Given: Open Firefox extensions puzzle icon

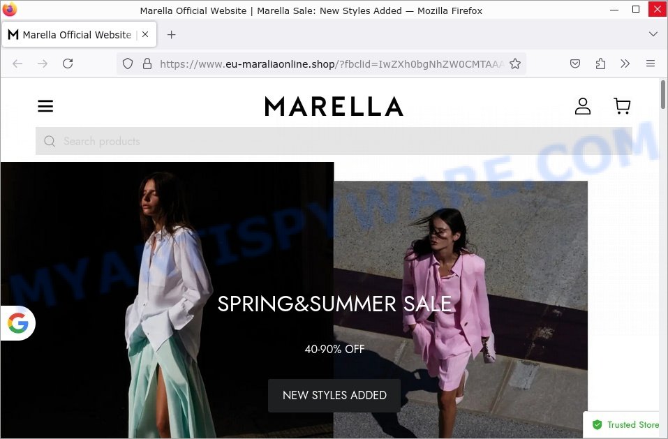Looking at the screenshot, I should pyautogui.click(x=600, y=64).
